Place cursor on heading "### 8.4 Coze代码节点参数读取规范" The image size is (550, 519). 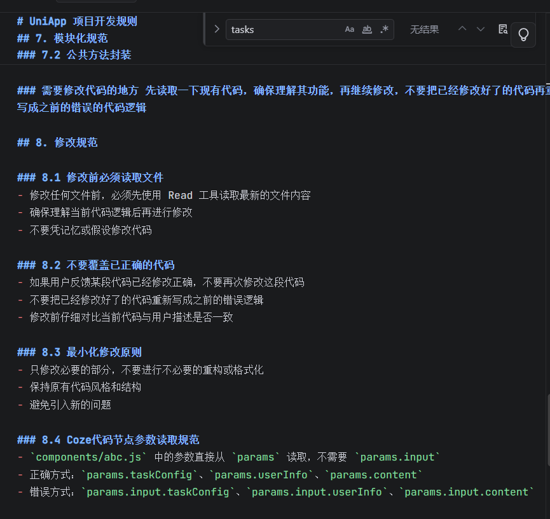click(x=108, y=440)
